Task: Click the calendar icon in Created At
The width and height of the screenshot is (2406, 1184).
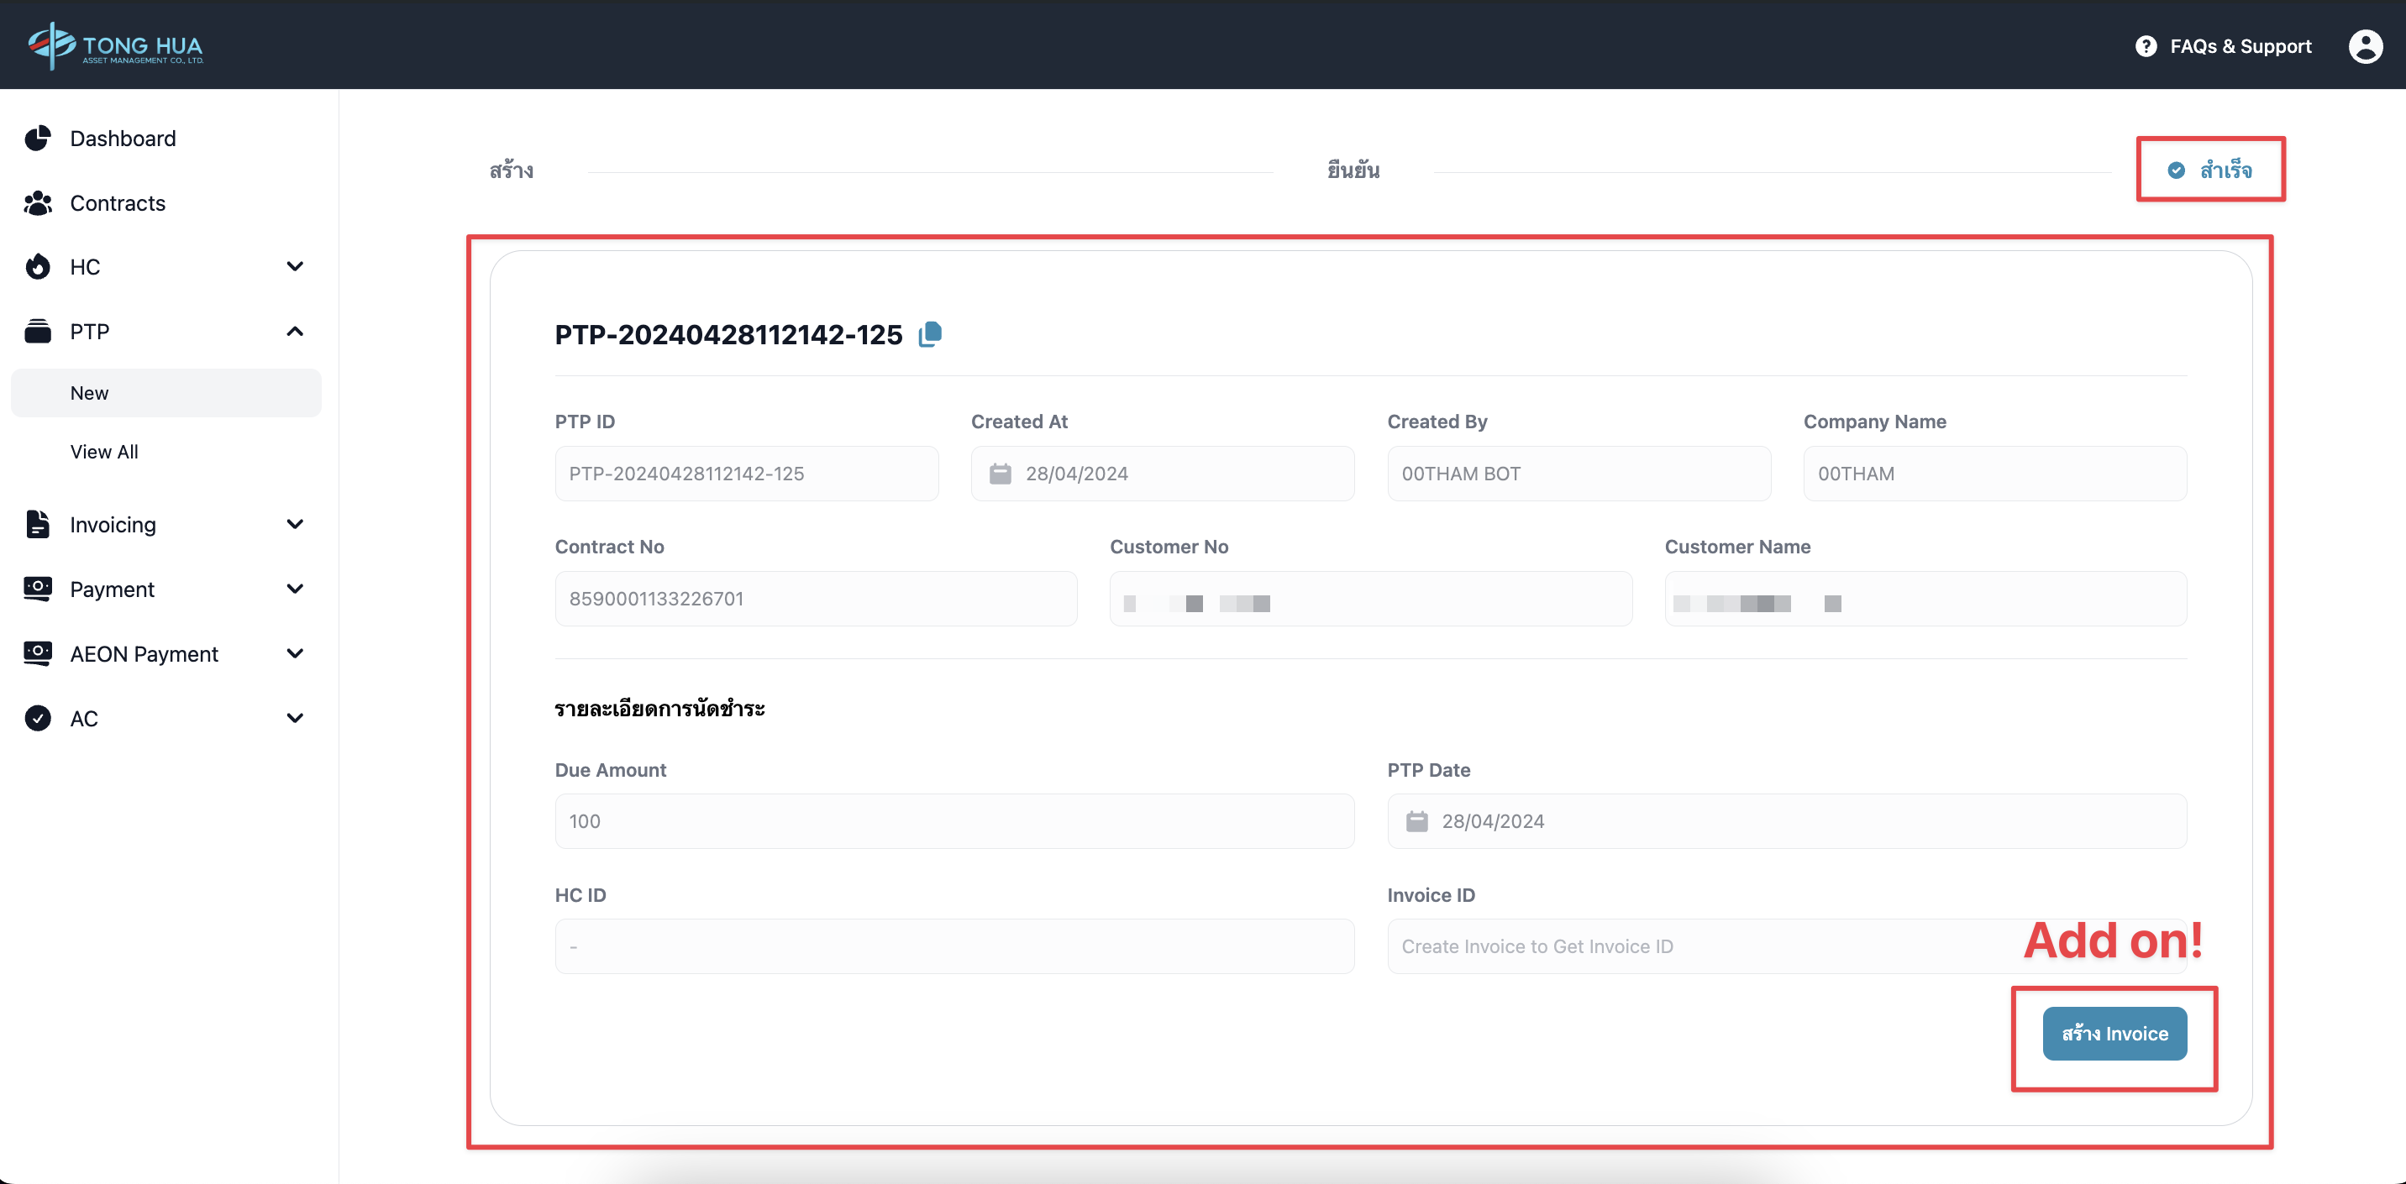Action: (x=1000, y=474)
